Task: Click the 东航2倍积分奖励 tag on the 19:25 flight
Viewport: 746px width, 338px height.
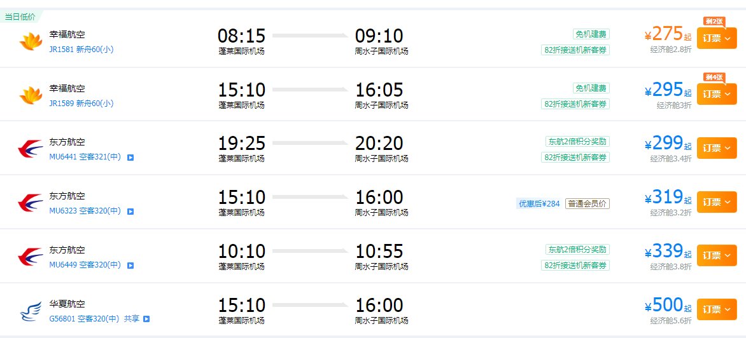Action: pyautogui.click(x=577, y=142)
